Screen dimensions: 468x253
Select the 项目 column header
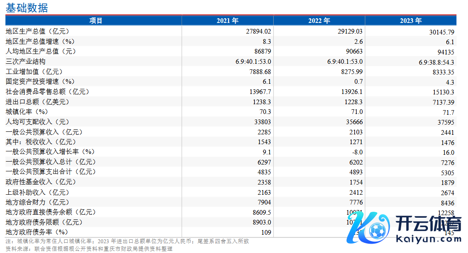pyautogui.click(x=96, y=21)
